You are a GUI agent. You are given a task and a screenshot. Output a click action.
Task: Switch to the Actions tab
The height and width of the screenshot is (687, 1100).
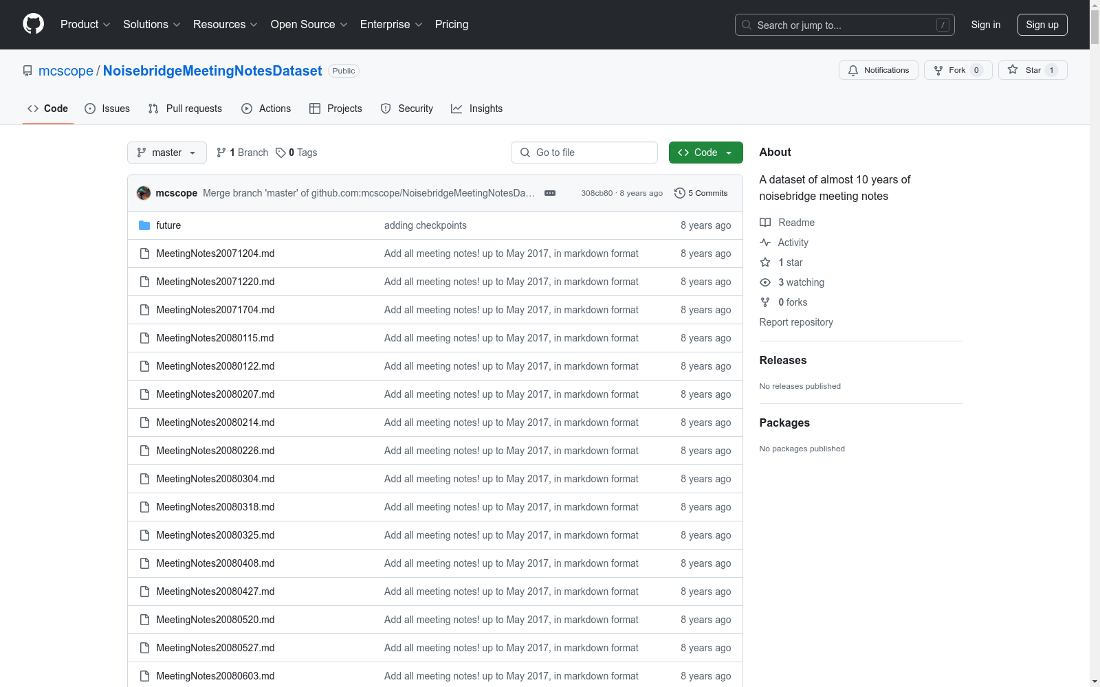[x=266, y=109]
